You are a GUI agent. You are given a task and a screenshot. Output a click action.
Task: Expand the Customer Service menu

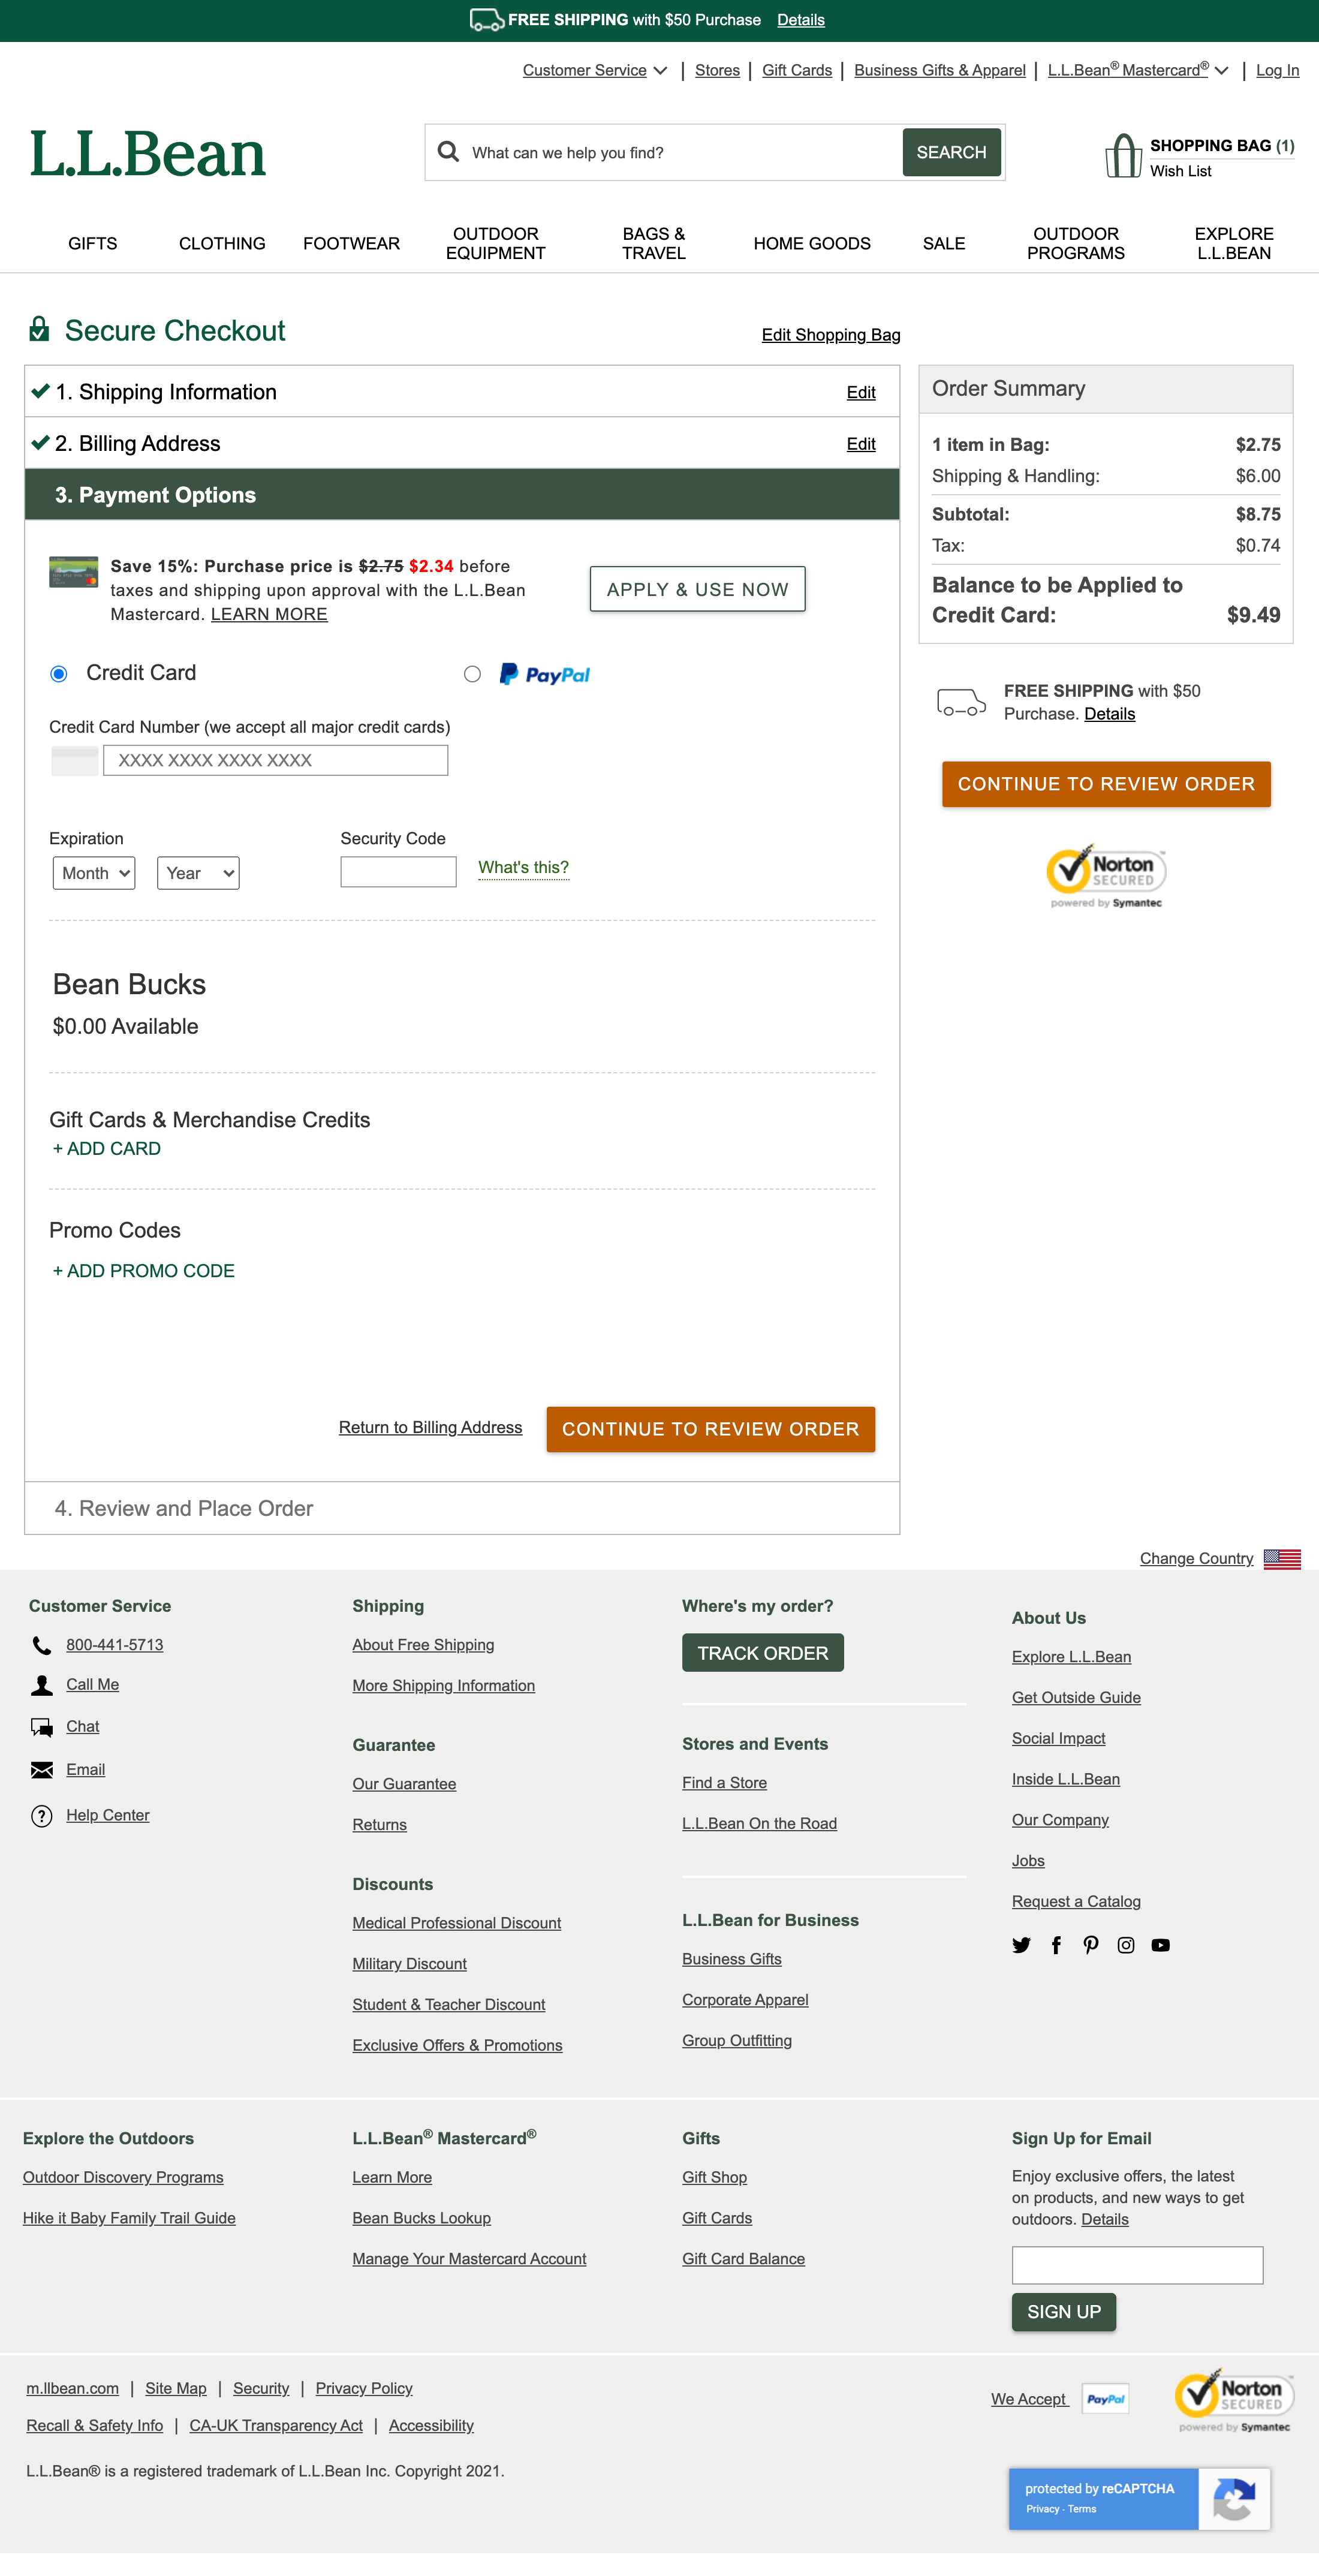(x=594, y=70)
